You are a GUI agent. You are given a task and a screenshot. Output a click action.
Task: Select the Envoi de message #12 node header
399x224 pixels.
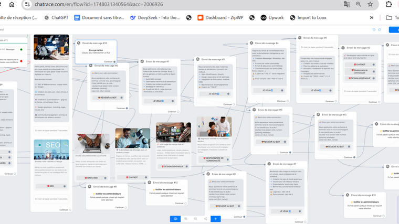165,183
